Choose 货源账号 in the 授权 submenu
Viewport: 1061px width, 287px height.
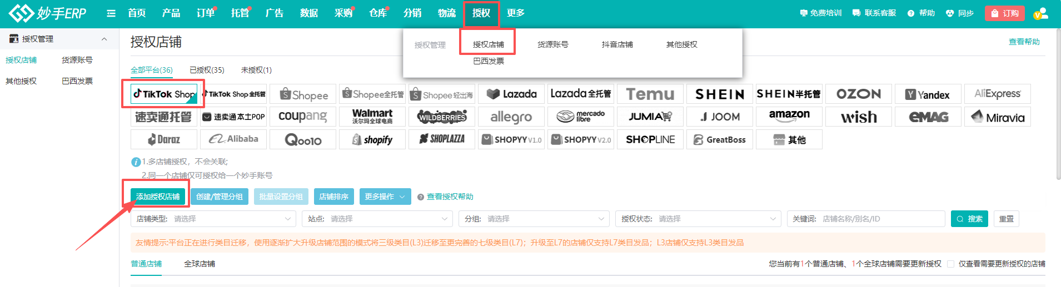point(553,44)
